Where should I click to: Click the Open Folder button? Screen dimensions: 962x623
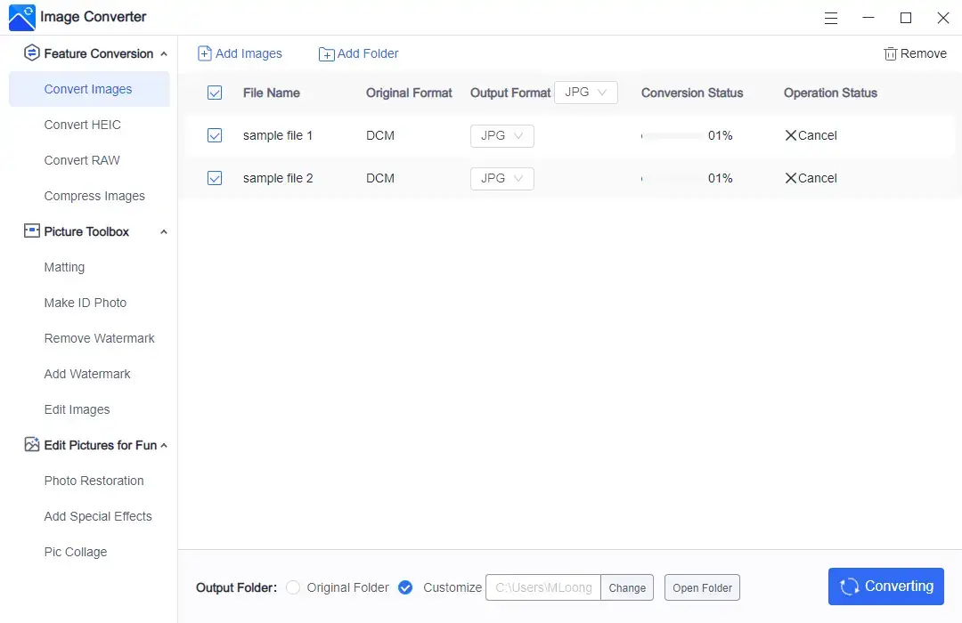tap(702, 587)
